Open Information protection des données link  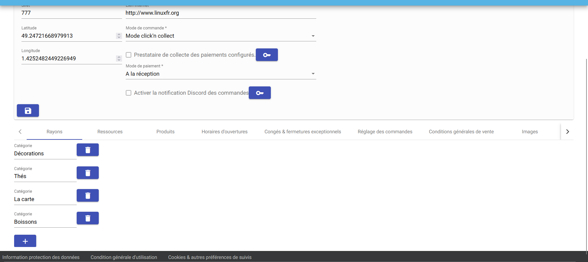pos(41,257)
